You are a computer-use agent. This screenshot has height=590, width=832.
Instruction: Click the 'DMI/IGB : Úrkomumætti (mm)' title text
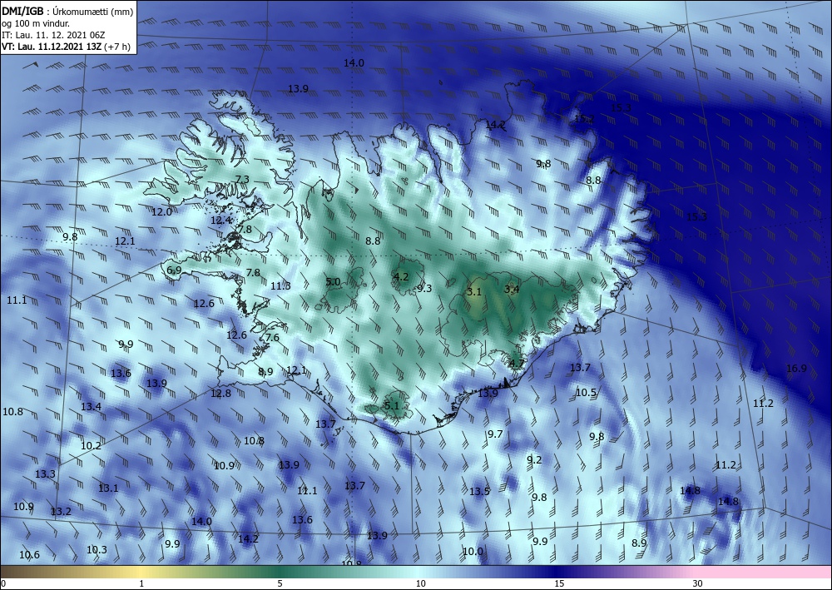[x=67, y=11]
